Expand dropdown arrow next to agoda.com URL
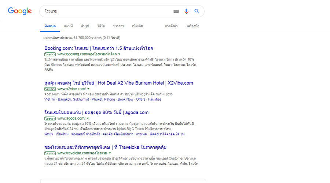The height and width of the screenshot is (183, 330). point(88,119)
